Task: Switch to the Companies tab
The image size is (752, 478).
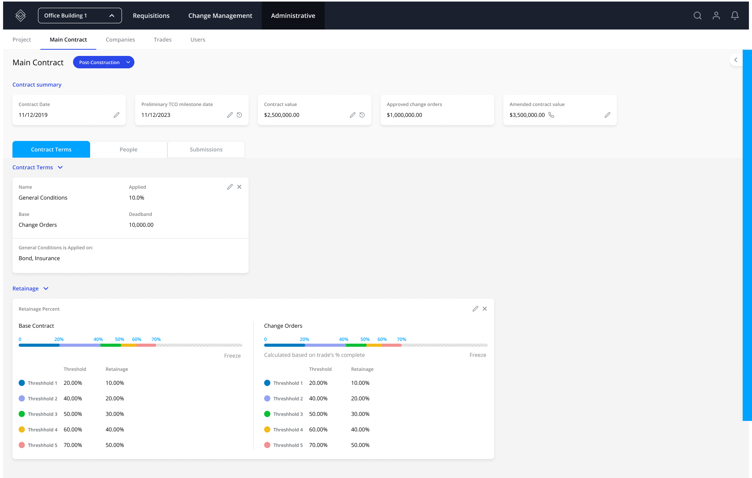Action: [120, 40]
